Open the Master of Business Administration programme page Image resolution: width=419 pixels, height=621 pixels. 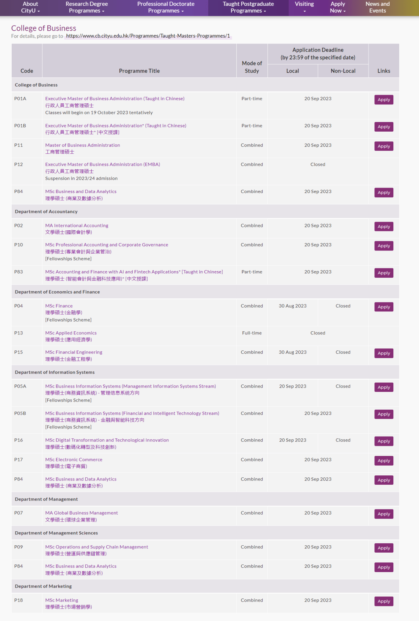(x=82, y=145)
